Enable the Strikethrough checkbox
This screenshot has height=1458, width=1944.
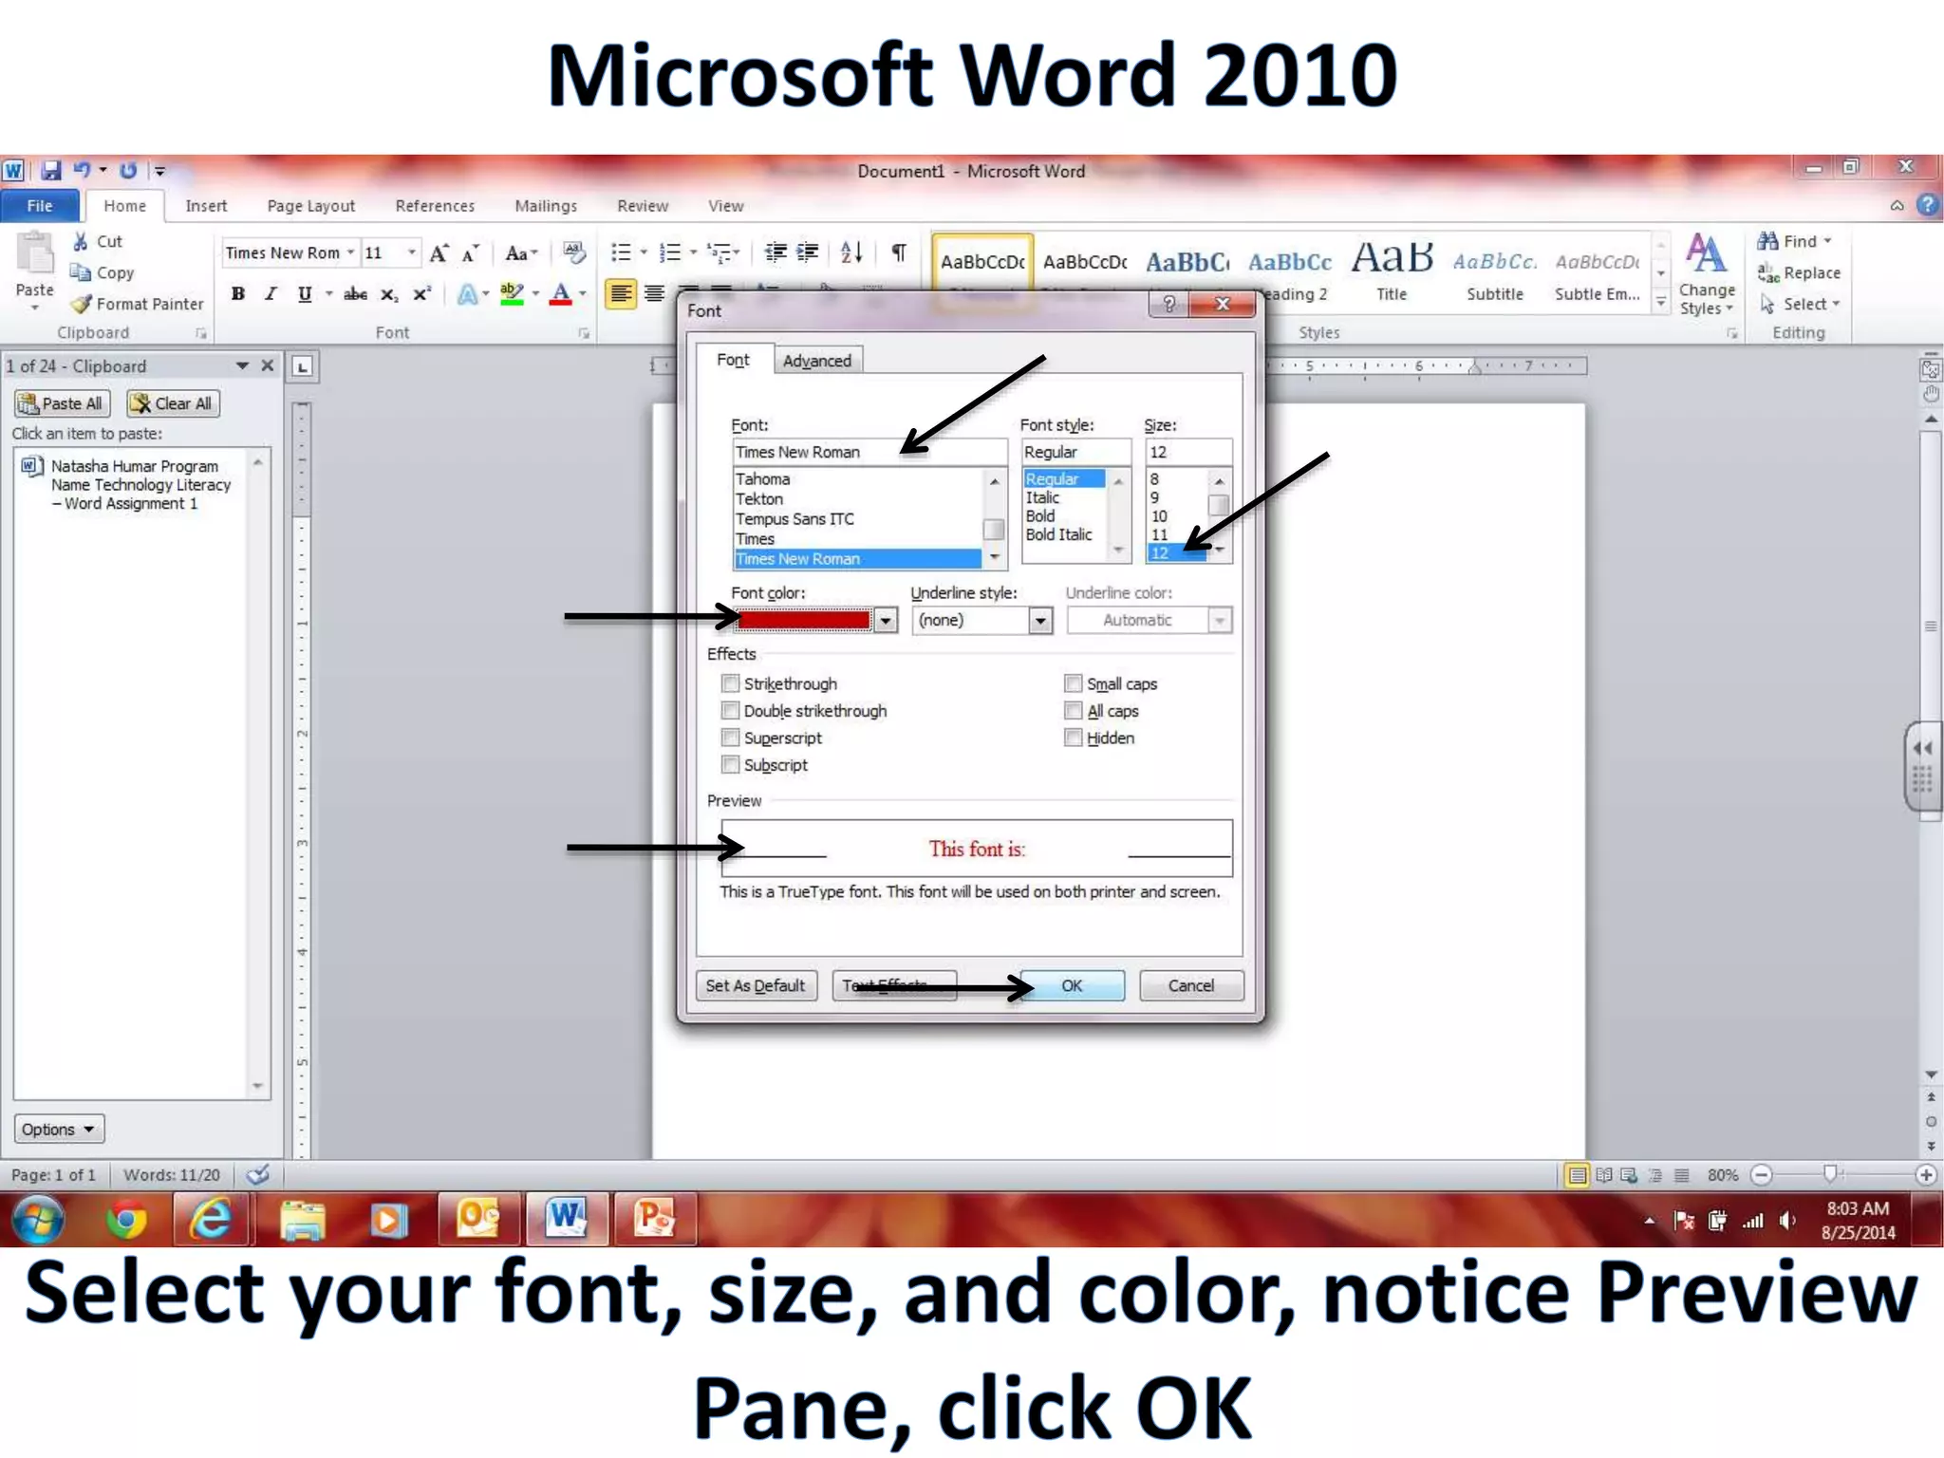pos(730,683)
